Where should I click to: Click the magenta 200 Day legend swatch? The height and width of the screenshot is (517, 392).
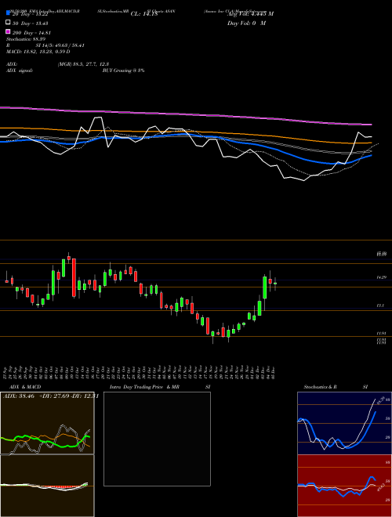[8, 31]
